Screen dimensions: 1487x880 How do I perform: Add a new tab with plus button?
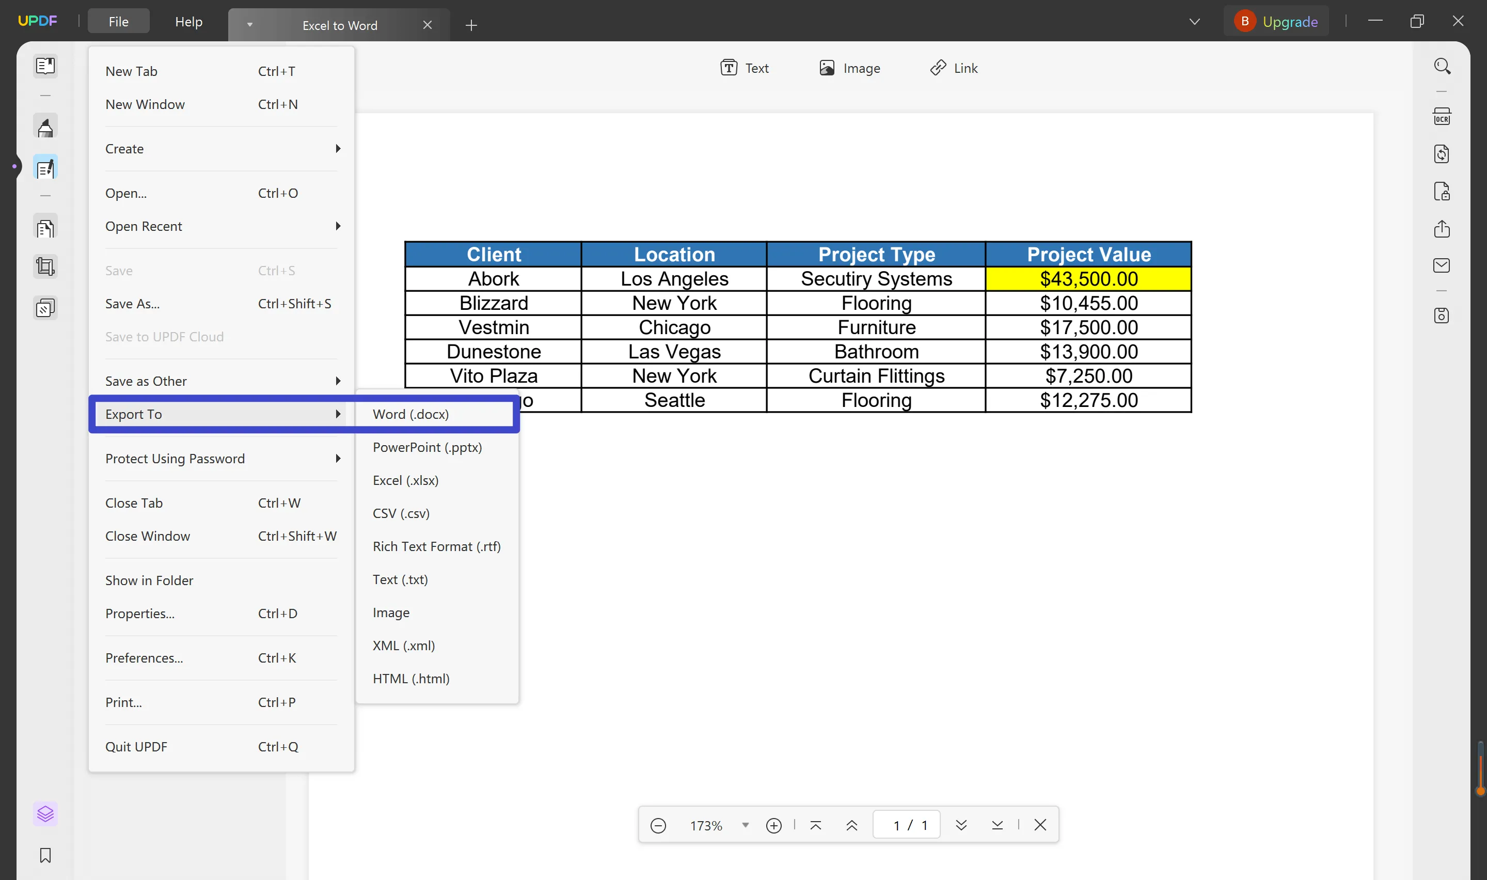coord(471,25)
